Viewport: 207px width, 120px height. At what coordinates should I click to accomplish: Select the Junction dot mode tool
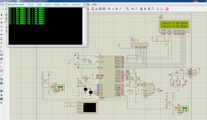(x=2, y=23)
